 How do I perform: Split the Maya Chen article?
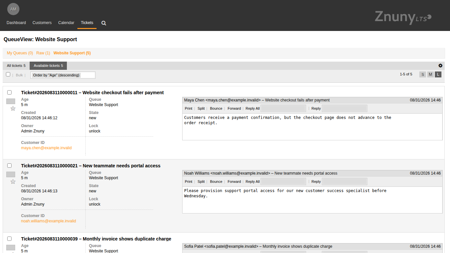201,108
